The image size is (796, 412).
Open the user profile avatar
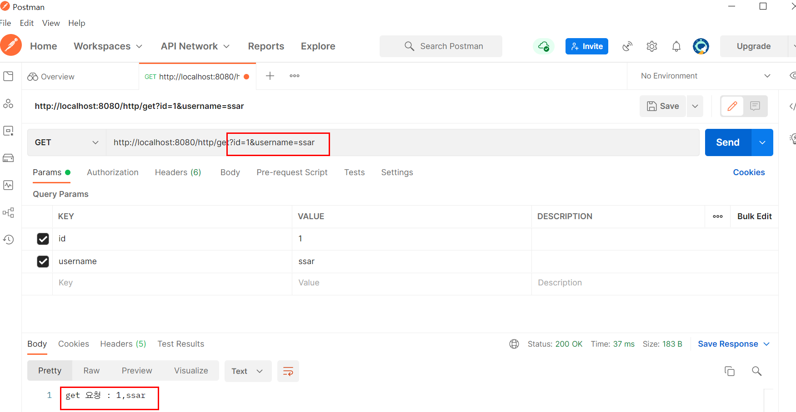coord(701,46)
